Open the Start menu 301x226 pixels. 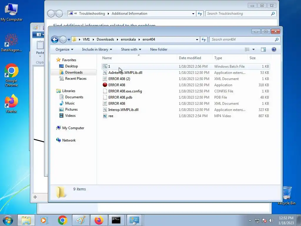point(8,220)
